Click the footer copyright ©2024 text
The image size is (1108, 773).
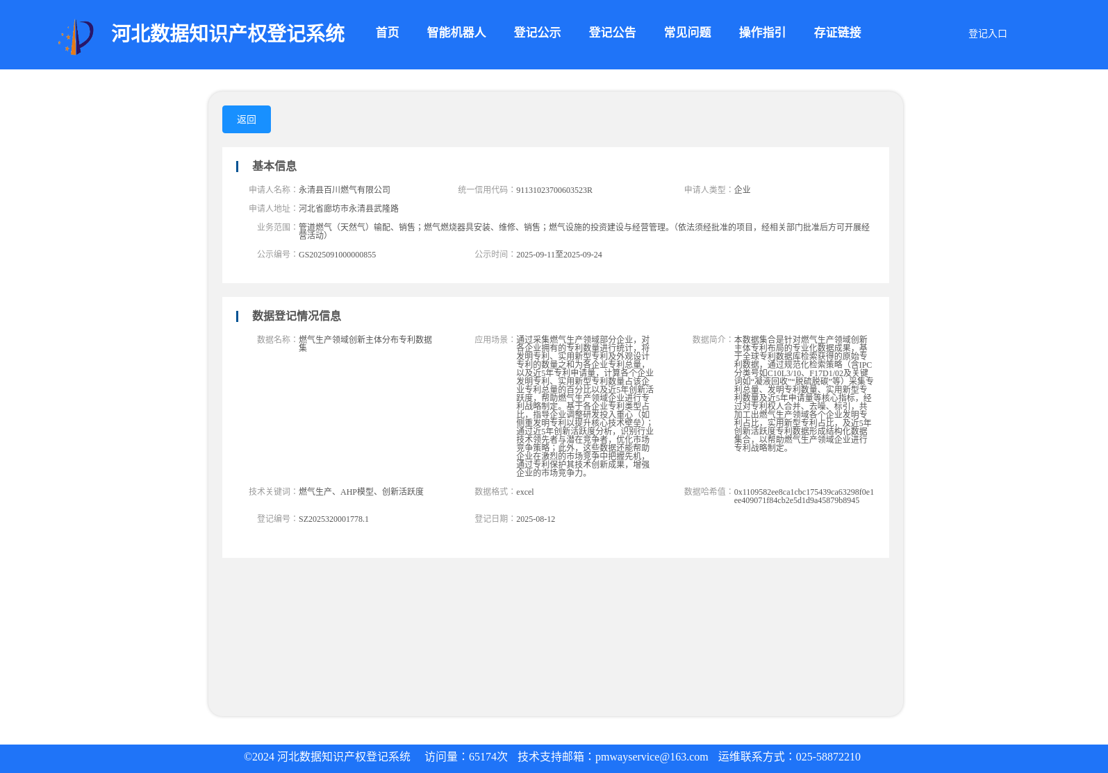327,757
